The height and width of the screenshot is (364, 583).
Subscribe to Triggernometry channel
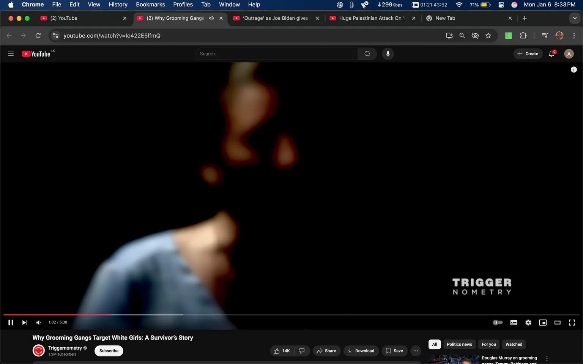[x=109, y=350]
